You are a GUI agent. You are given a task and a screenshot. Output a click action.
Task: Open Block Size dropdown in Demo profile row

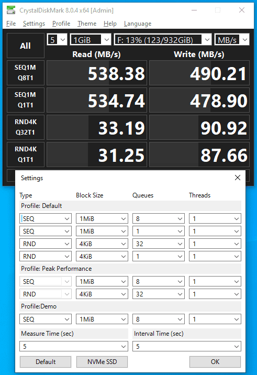pyautogui.click(x=102, y=319)
